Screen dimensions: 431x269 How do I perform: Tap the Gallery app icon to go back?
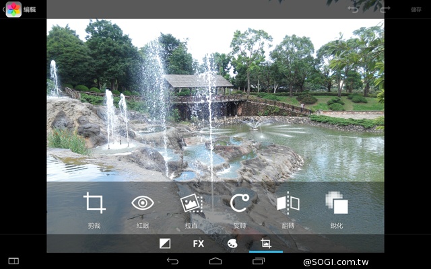point(13,9)
